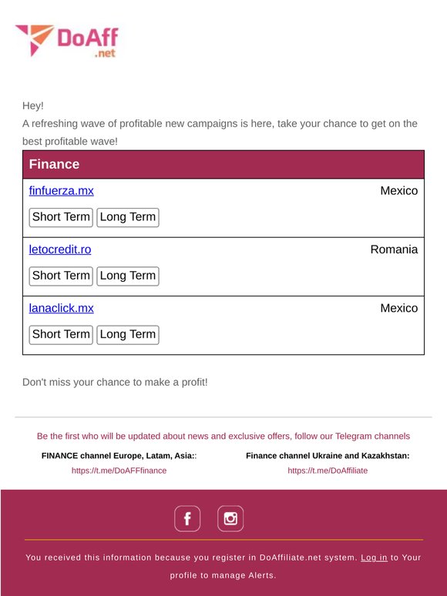Click the Romania country label
This screenshot has width=447, height=596.
pyautogui.click(x=394, y=249)
